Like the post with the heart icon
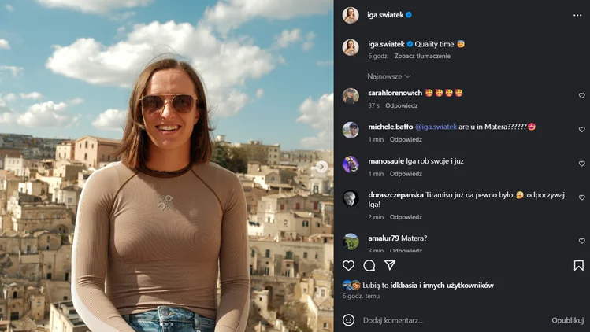 (348, 266)
